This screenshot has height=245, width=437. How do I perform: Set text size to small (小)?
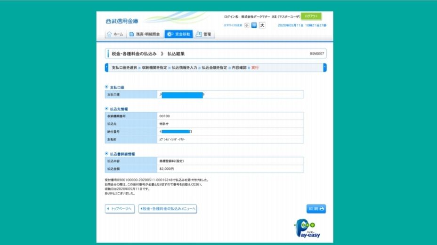(x=246, y=25)
